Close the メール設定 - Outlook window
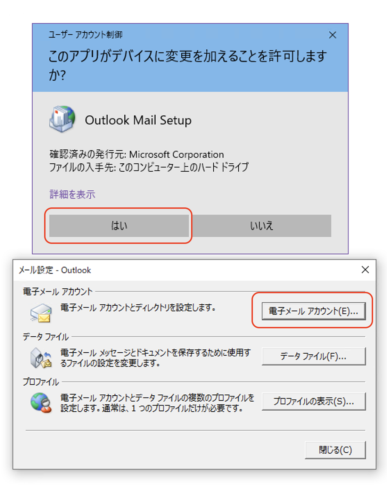The height and width of the screenshot is (485, 387). click(365, 270)
